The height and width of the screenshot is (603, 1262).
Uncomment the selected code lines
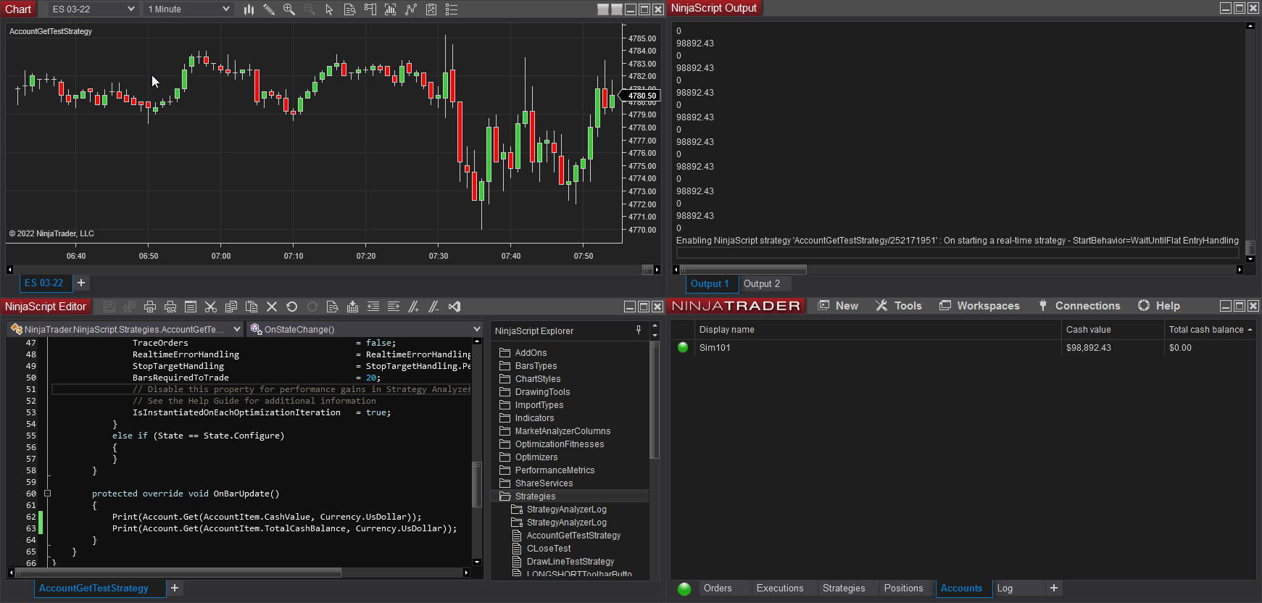(434, 307)
